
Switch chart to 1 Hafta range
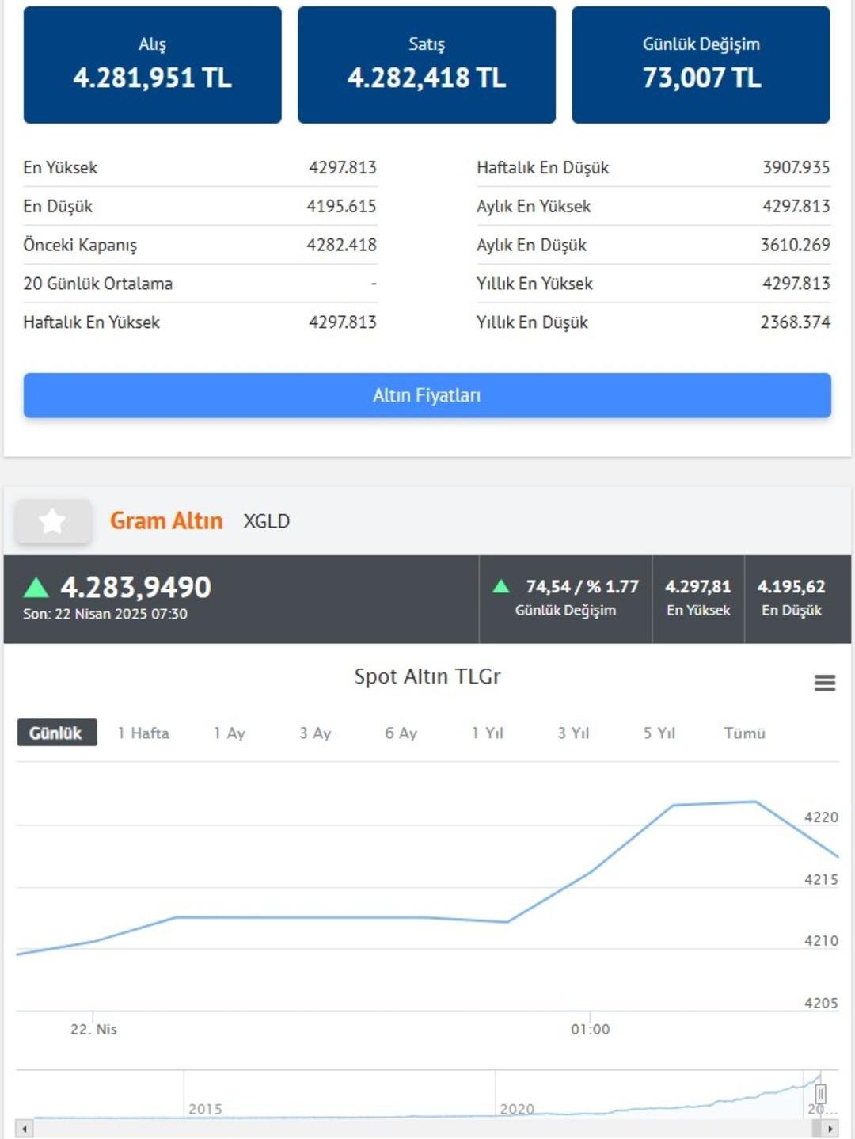pyautogui.click(x=143, y=733)
